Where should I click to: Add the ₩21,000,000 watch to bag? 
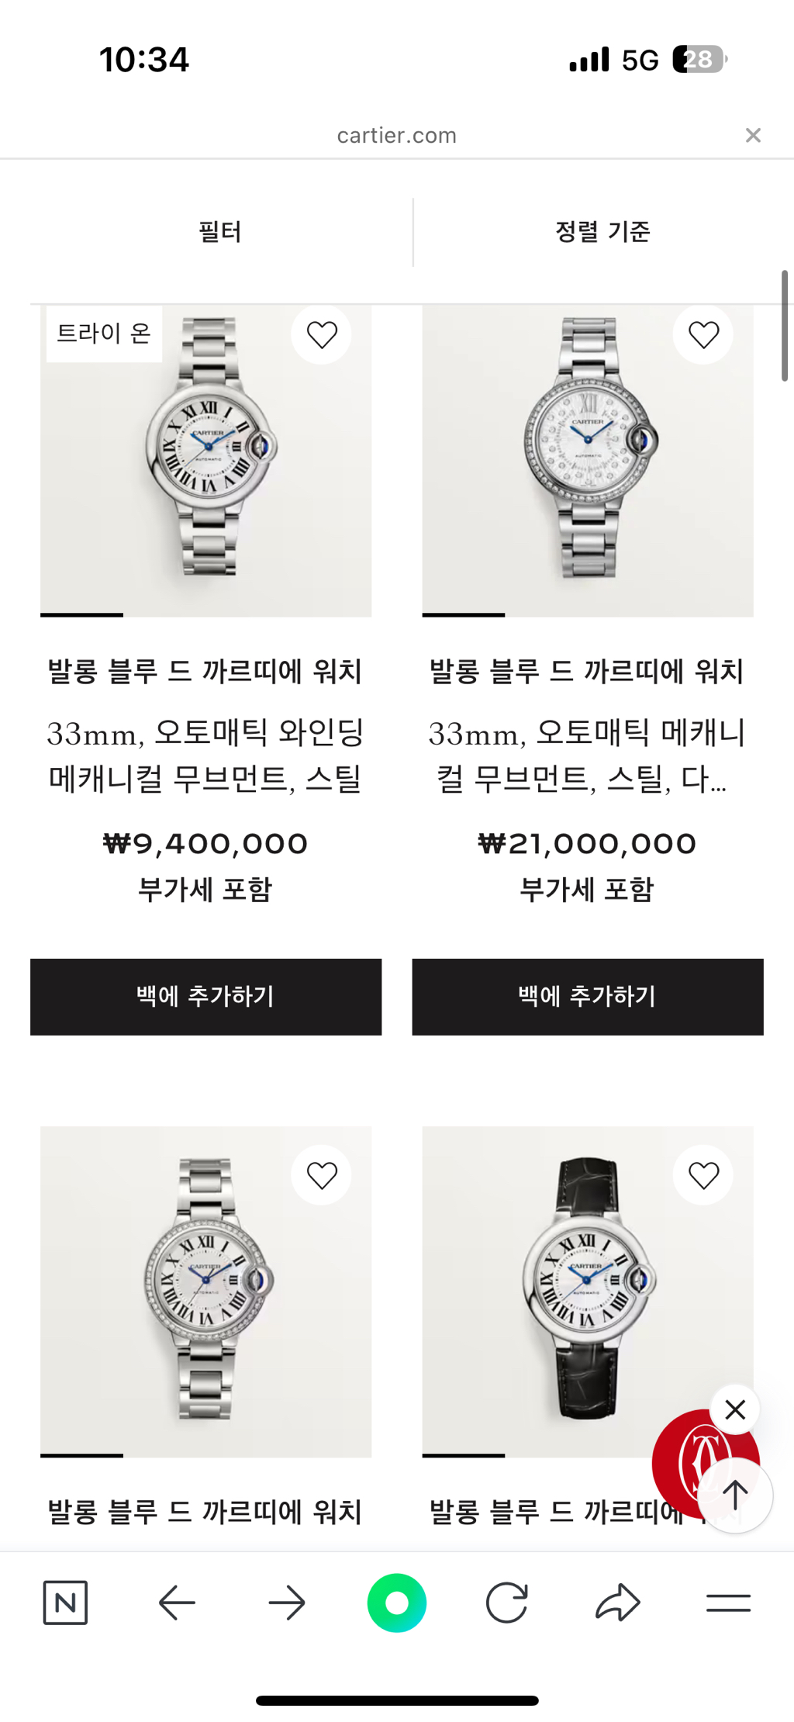point(588,997)
